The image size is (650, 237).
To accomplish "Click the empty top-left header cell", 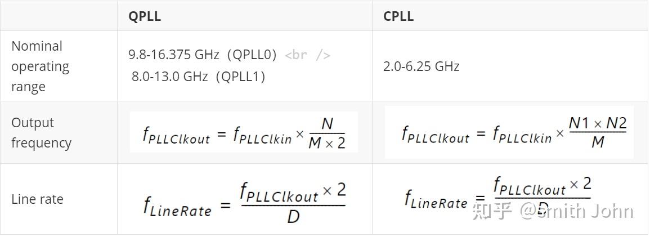I will coord(59,16).
